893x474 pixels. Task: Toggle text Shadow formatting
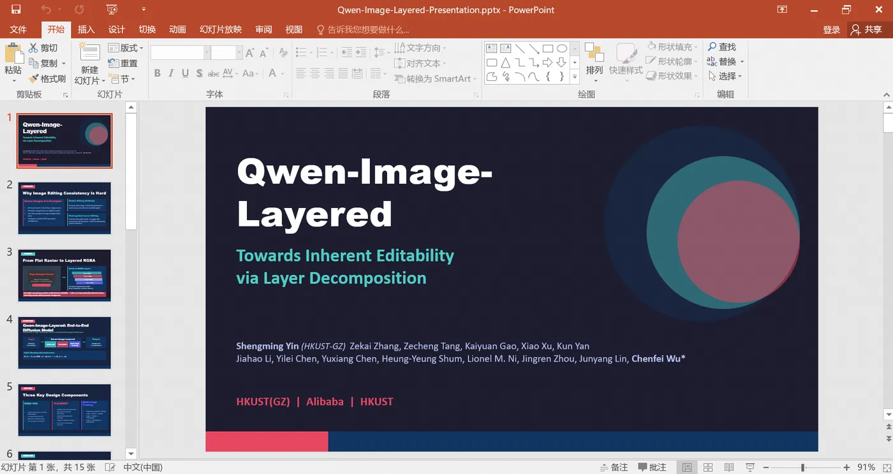point(200,73)
